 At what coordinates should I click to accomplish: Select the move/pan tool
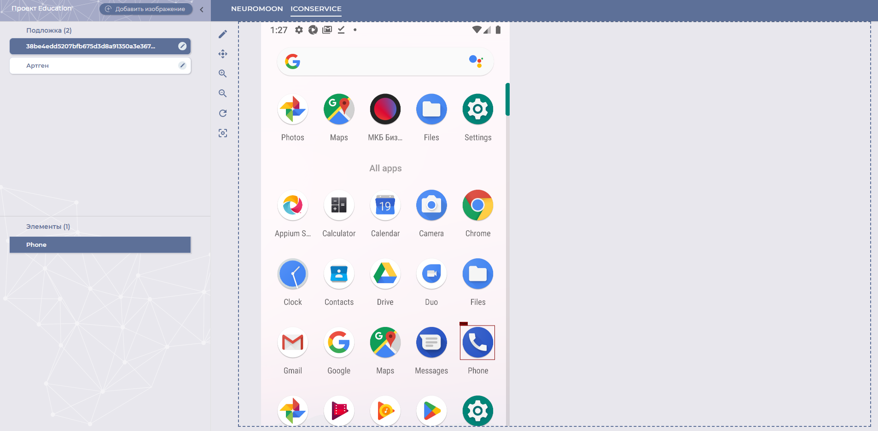pos(223,54)
